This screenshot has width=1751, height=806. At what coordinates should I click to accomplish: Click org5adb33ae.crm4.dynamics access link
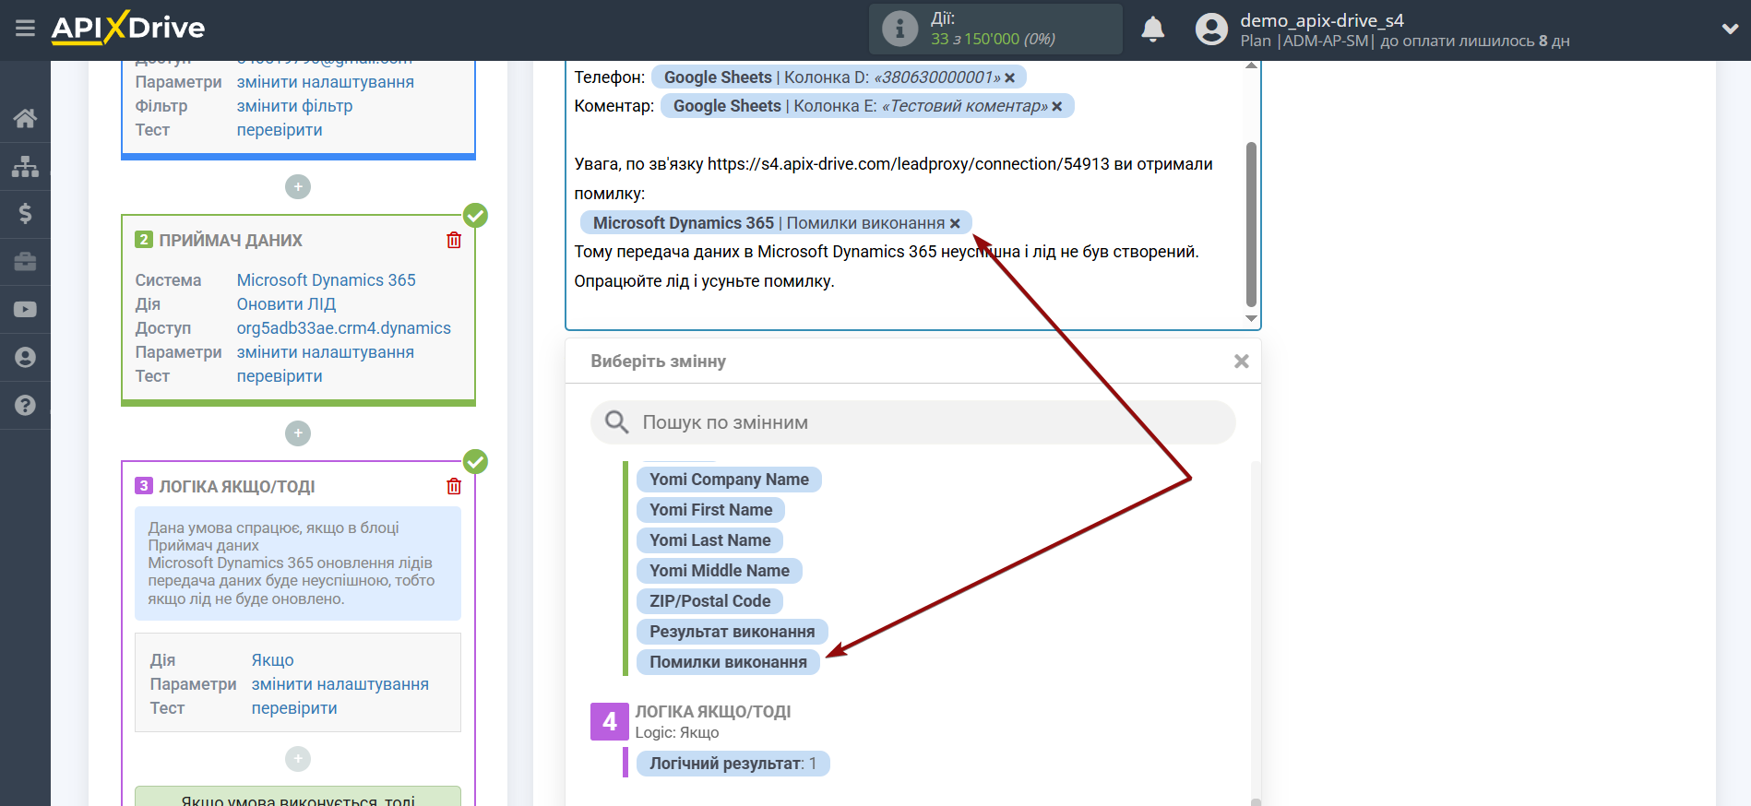tap(343, 328)
